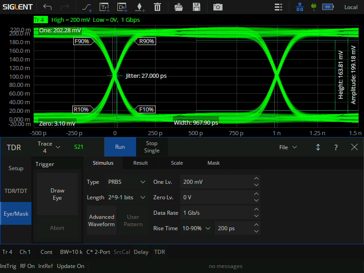The height and width of the screenshot is (273, 364).
Task: Switch to the Result tab
Action: (x=140, y=163)
